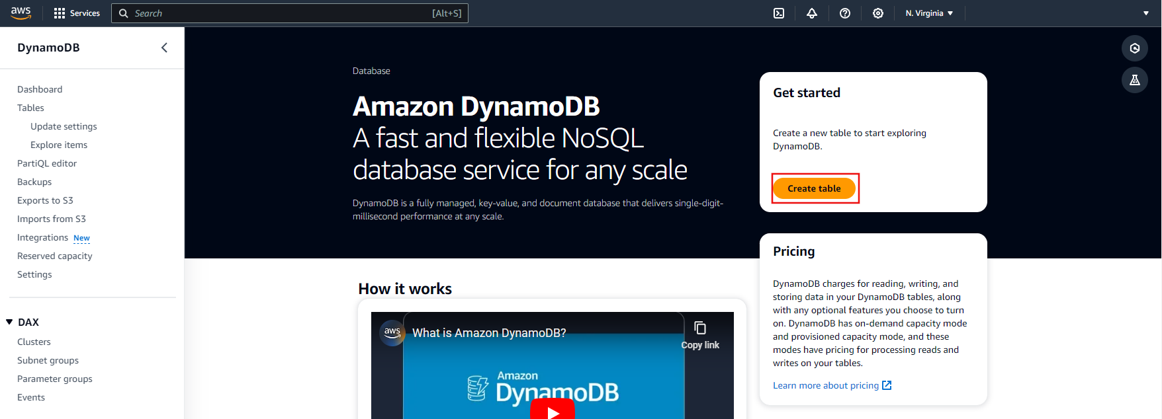Copy the video link
This screenshot has height=419, width=1162.
[x=700, y=336]
